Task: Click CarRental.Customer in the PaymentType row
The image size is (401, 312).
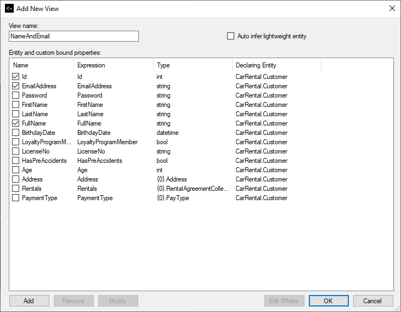Action: pos(261,198)
